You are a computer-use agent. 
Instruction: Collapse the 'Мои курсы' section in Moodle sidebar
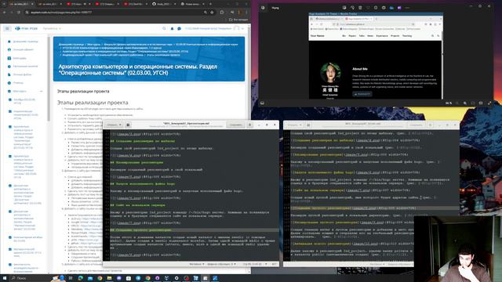point(42,91)
